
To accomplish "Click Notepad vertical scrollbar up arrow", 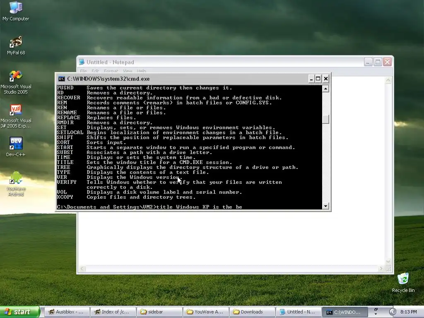I will (x=388, y=80).
